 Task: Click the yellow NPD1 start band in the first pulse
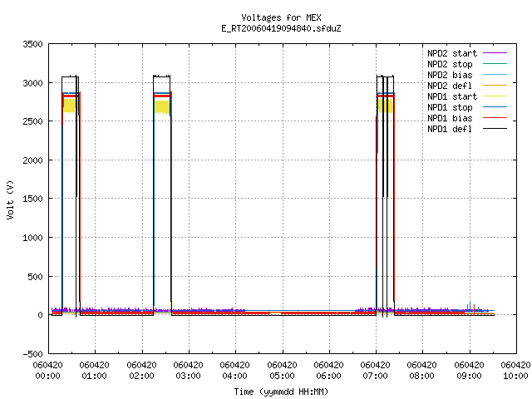(70, 106)
